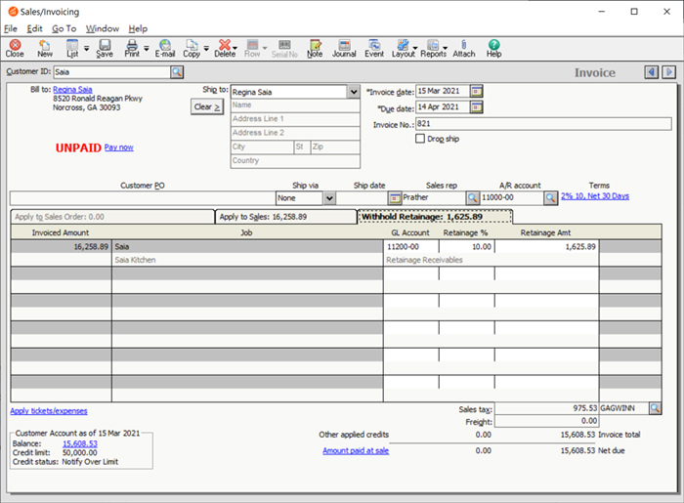The height and width of the screenshot is (503, 684).
Task: Open the Invoice date calendar picker
Action: [x=477, y=91]
